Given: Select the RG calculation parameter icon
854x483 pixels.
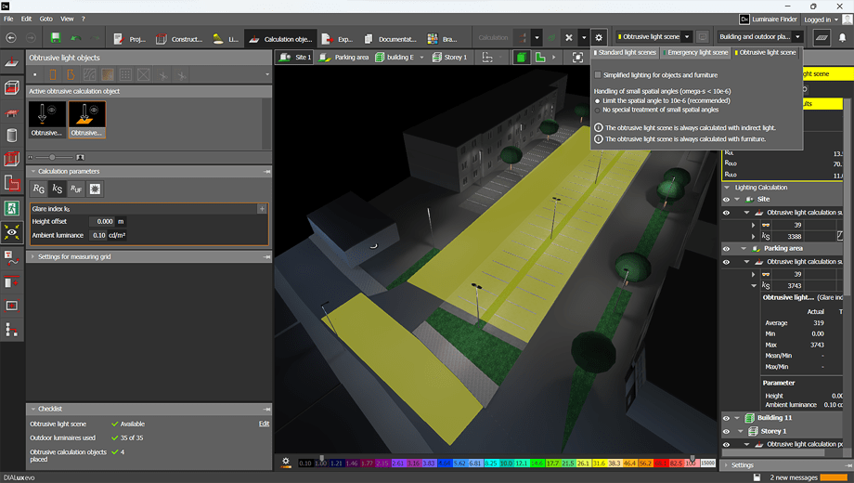Looking at the screenshot, I should [39, 189].
